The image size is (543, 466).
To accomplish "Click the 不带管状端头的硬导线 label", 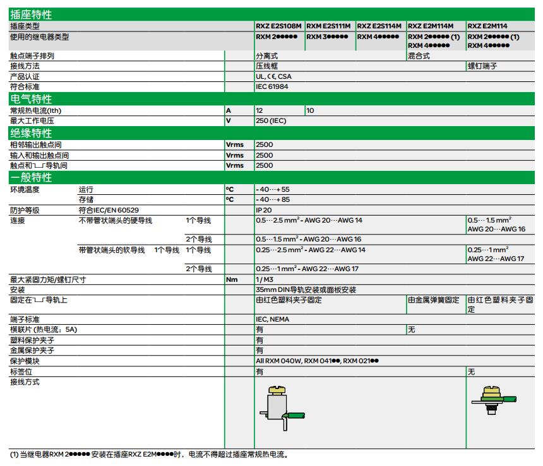I will (x=116, y=220).
